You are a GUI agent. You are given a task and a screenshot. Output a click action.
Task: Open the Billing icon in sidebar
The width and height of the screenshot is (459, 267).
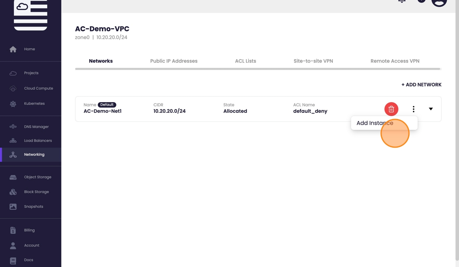[x=13, y=230]
